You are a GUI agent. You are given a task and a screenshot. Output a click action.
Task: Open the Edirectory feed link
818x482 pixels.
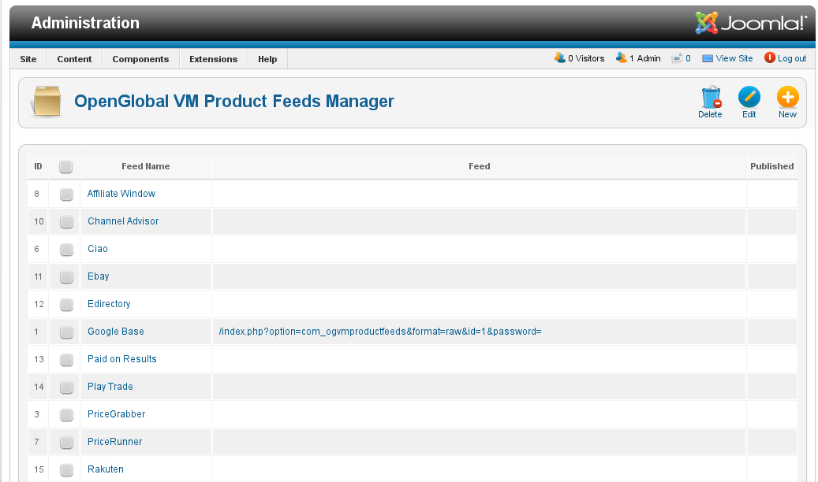click(x=109, y=304)
